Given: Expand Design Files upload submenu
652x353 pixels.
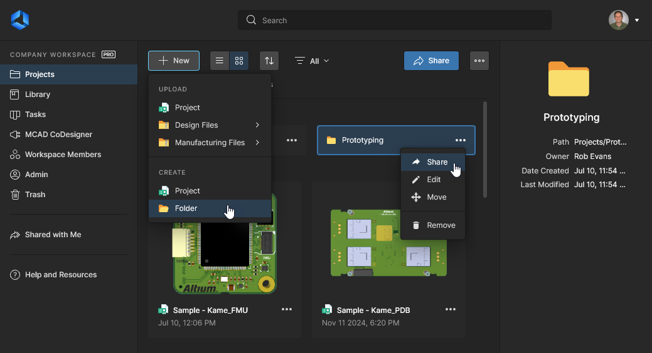Looking at the screenshot, I should [x=210, y=125].
